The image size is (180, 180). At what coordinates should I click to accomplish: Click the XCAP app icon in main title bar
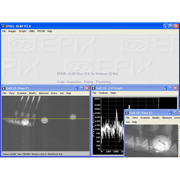point(3,26)
